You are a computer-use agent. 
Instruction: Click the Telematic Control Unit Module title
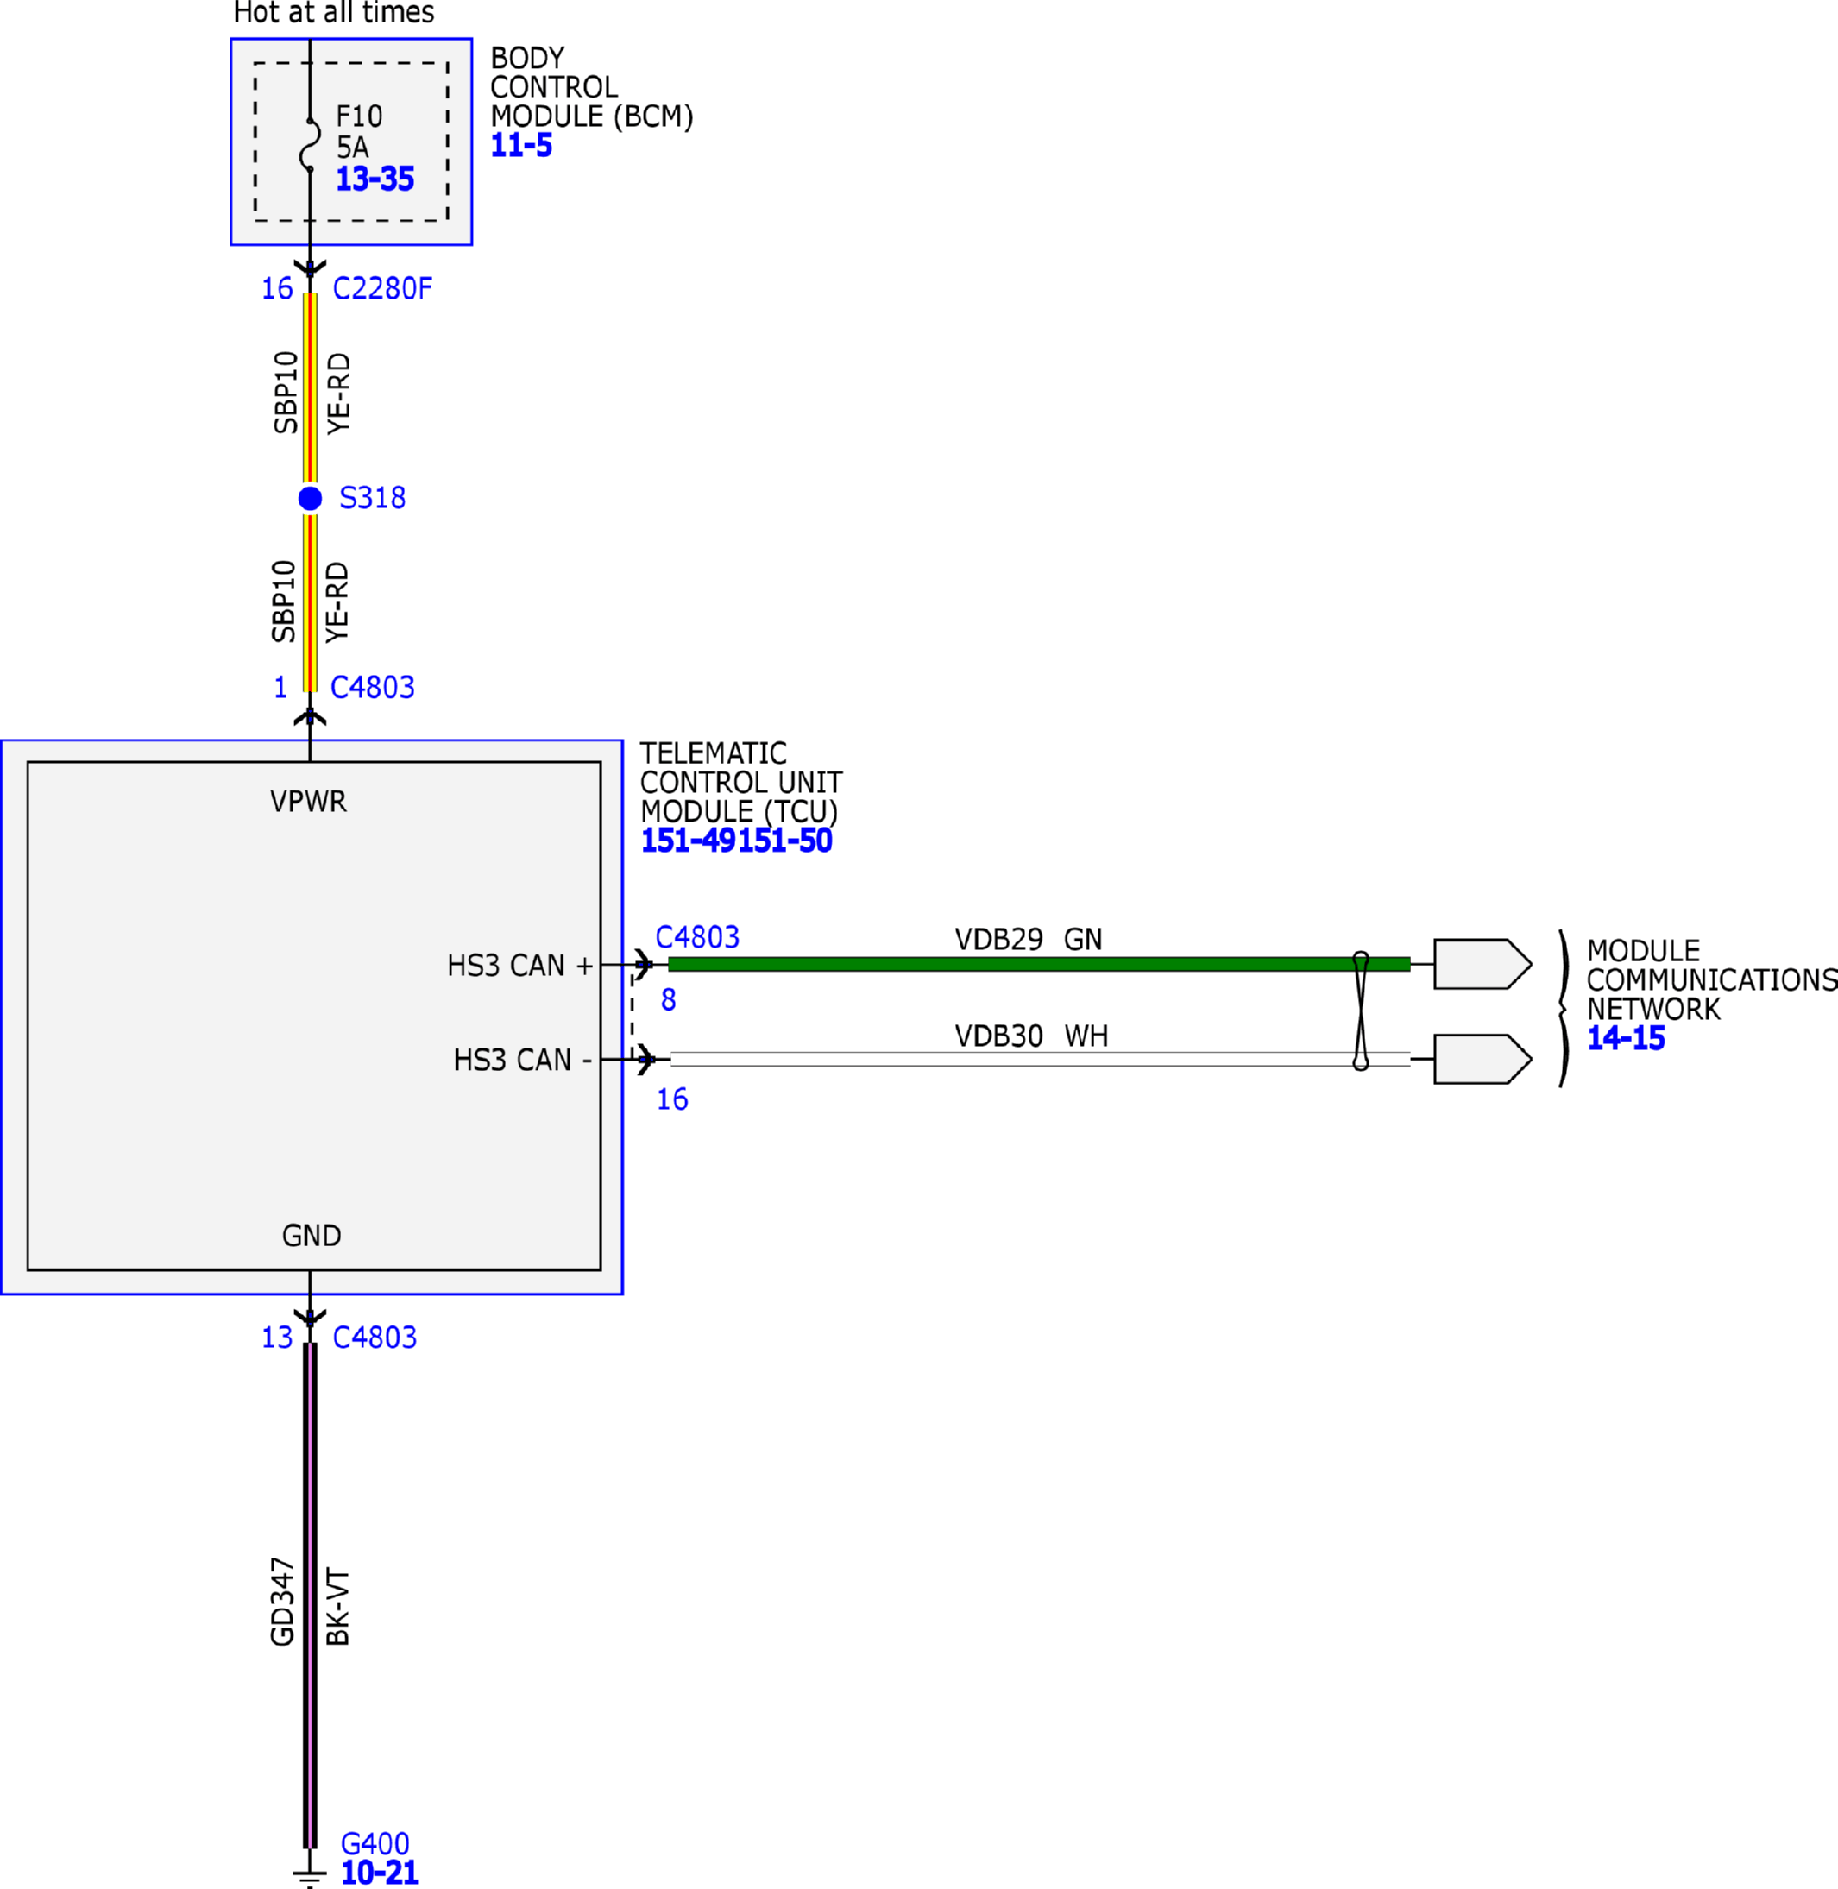point(741,783)
